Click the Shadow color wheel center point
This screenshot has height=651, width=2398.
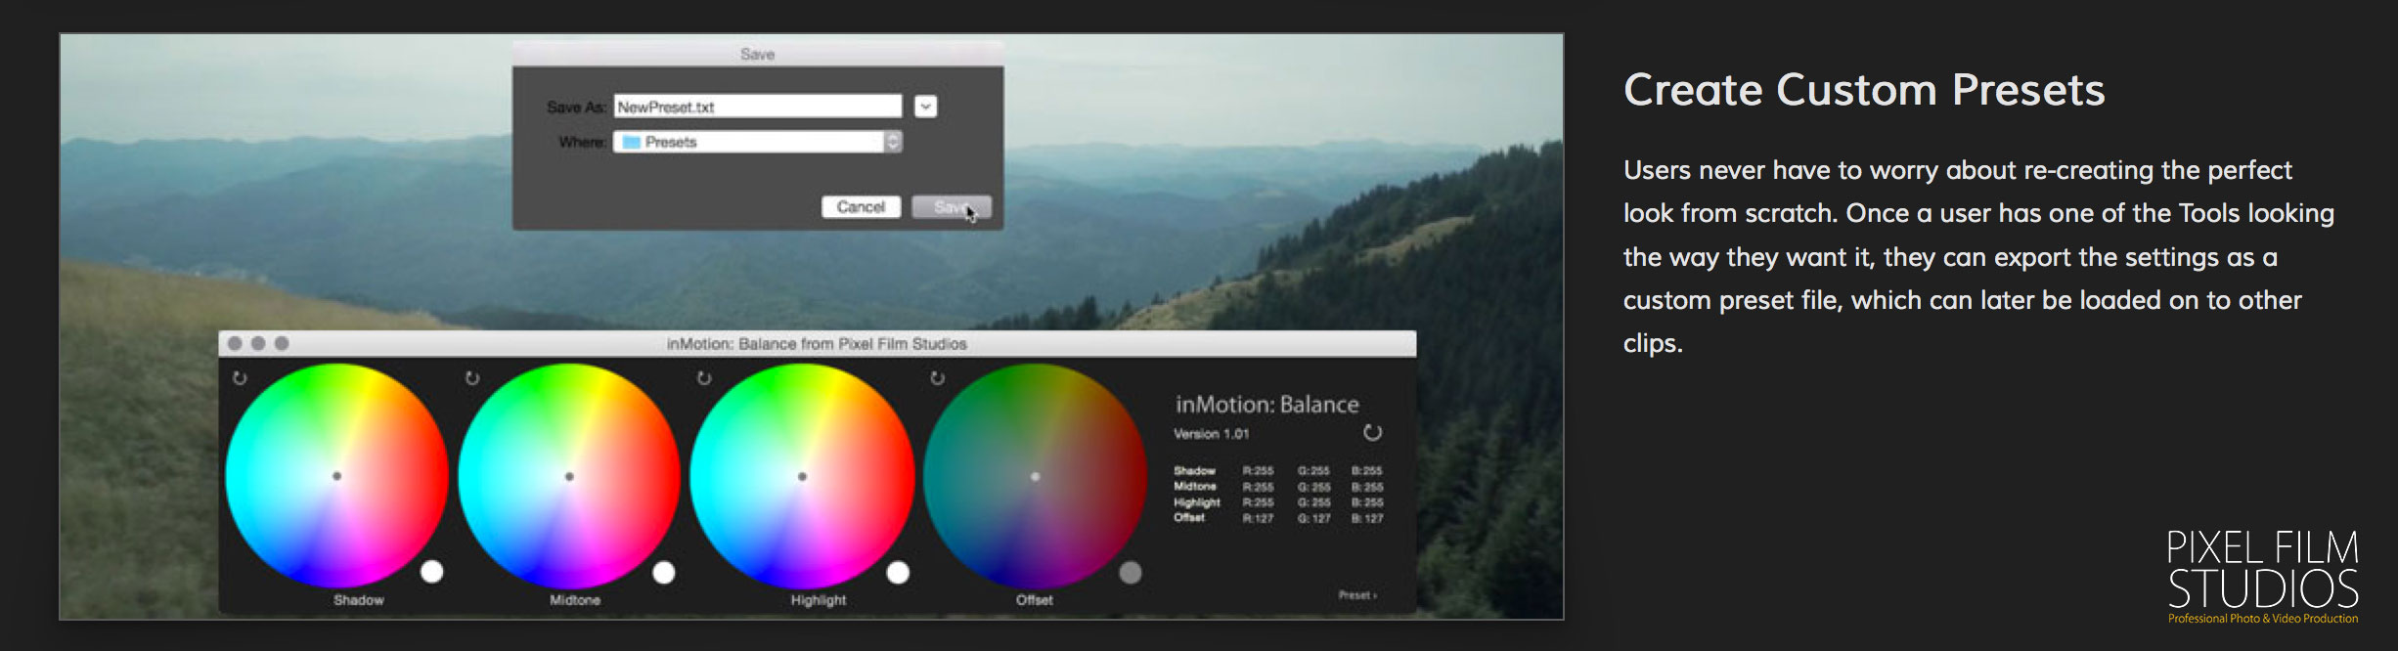[336, 476]
